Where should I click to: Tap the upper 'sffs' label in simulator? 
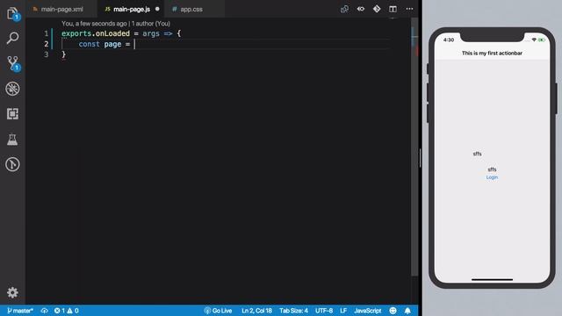click(477, 154)
